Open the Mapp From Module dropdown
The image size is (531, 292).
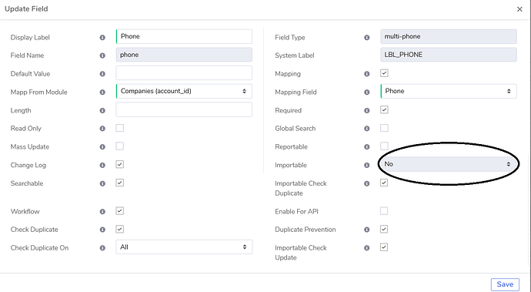tap(184, 91)
